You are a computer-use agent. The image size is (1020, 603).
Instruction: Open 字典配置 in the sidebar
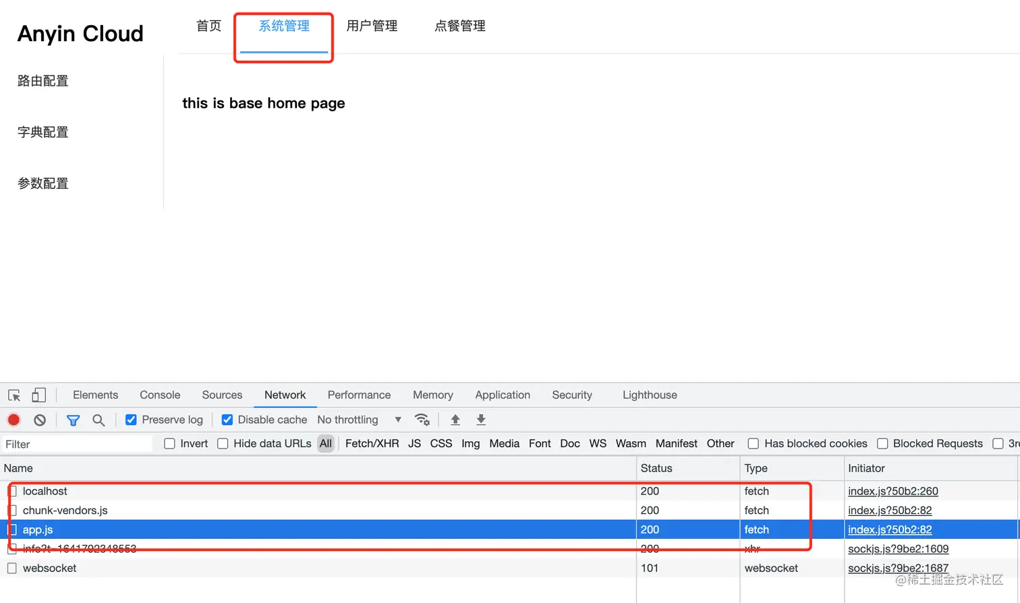click(43, 132)
